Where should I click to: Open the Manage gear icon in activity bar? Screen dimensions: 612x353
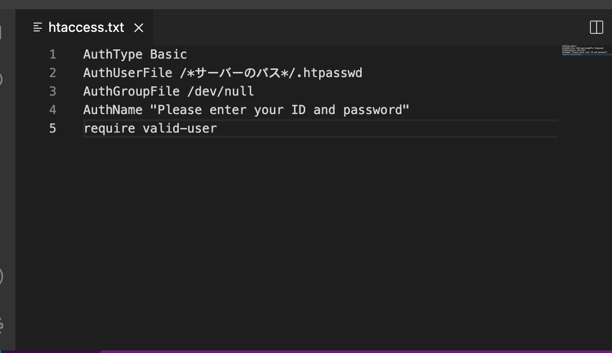[1, 325]
